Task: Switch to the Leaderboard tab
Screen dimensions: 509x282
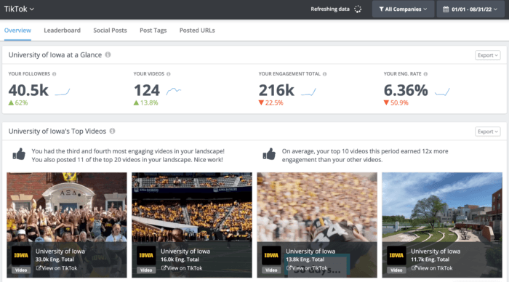Action: coord(62,31)
